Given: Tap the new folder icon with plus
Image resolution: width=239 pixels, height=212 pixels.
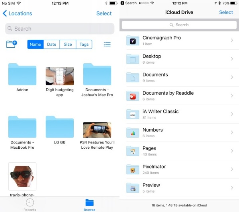Looking at the screenshot, I should pyautogui.click(x=12, y=44).
